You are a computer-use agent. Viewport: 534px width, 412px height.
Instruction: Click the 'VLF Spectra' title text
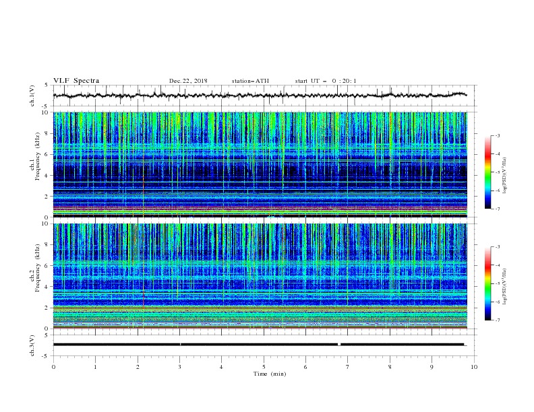76,81
